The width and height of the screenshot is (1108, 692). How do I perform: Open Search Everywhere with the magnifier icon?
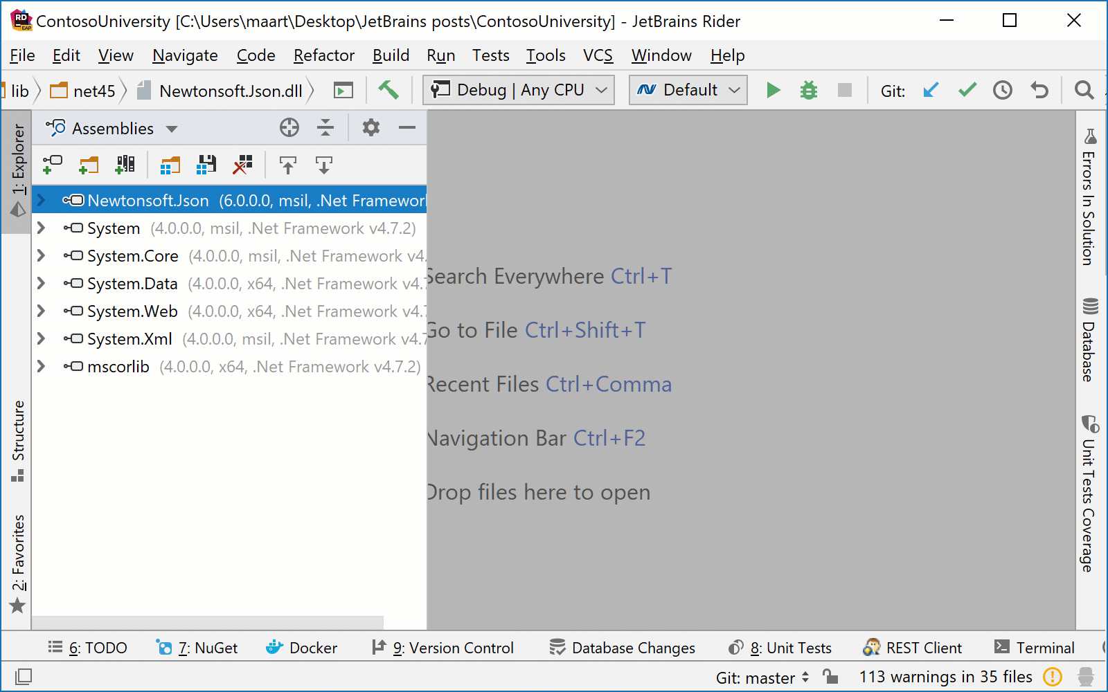click(1084, 90)
